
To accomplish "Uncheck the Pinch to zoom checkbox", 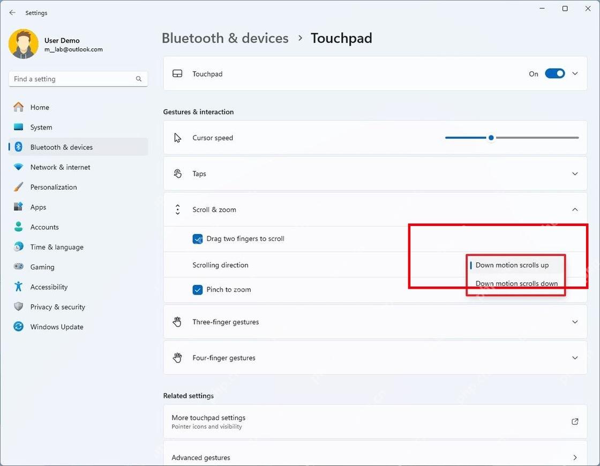I will pos(198,290).
